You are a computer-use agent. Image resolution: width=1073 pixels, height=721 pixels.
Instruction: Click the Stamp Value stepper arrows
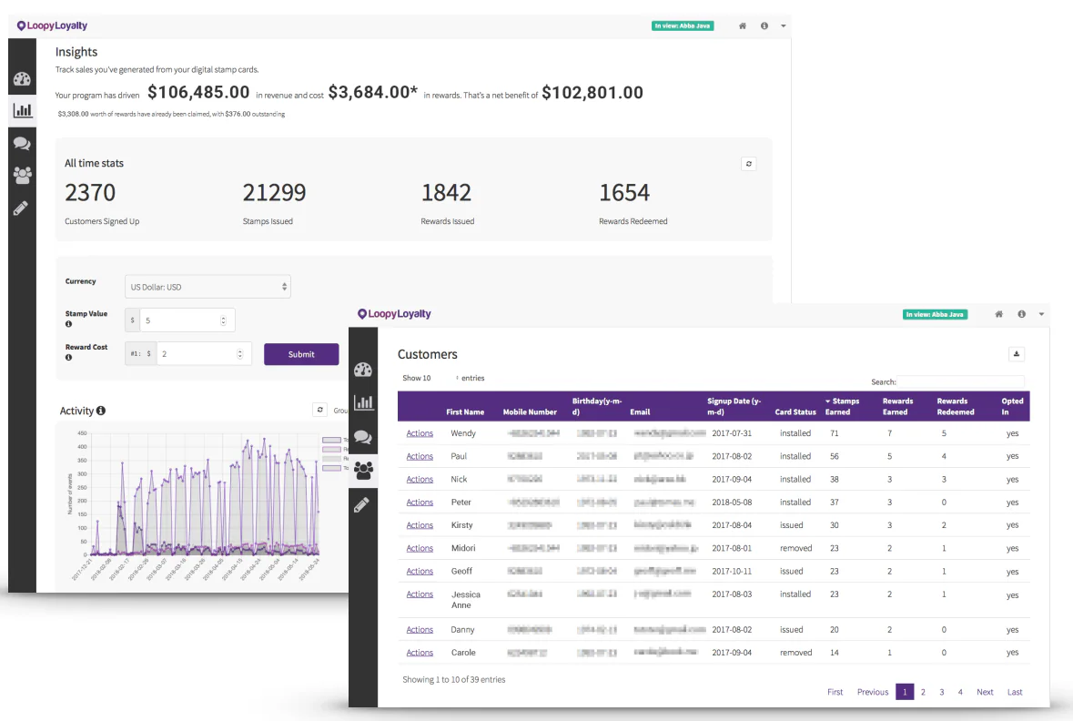223,320
